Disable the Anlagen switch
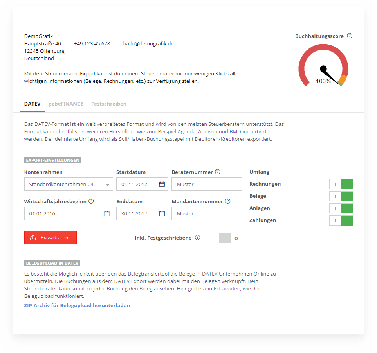377x353 pixels. (x=341, y=208)
